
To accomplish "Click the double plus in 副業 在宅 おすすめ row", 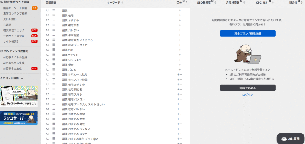I will point(180,84).
